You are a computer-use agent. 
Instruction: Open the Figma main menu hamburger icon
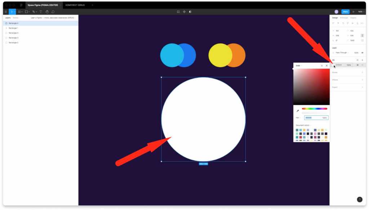tap(6, 12)
